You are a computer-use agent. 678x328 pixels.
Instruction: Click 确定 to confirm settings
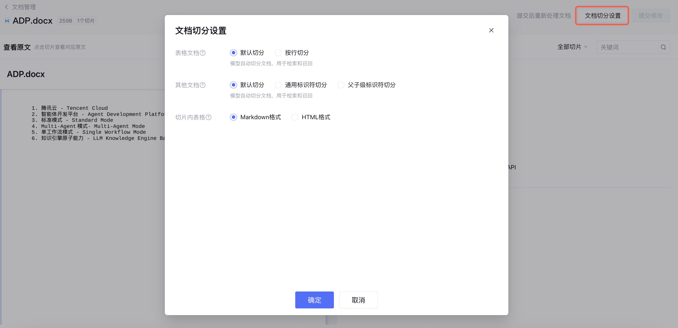[314, 300]
